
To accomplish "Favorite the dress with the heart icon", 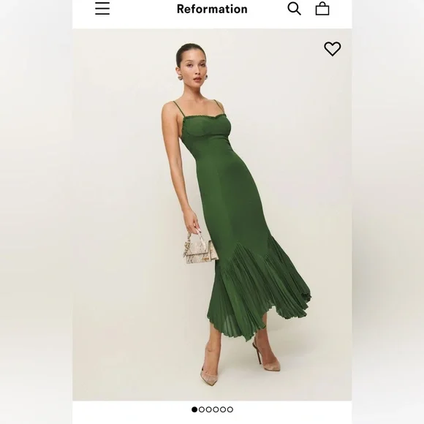I will [x=333, y=49].
